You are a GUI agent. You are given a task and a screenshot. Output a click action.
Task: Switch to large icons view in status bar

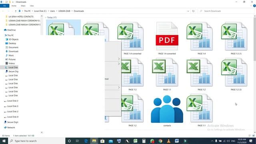coord(254,136)
